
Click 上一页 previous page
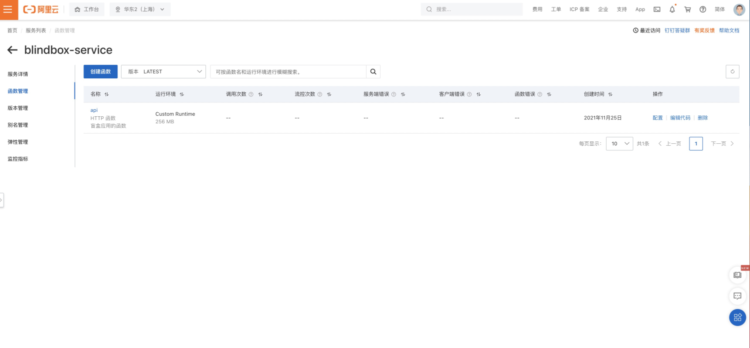669,144
